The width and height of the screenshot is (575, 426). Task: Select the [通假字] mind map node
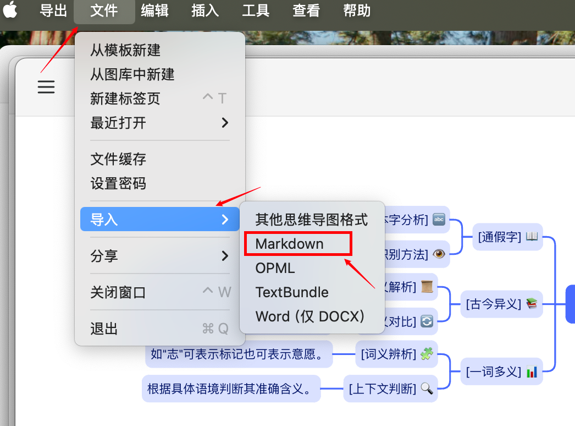coord(507,237)
